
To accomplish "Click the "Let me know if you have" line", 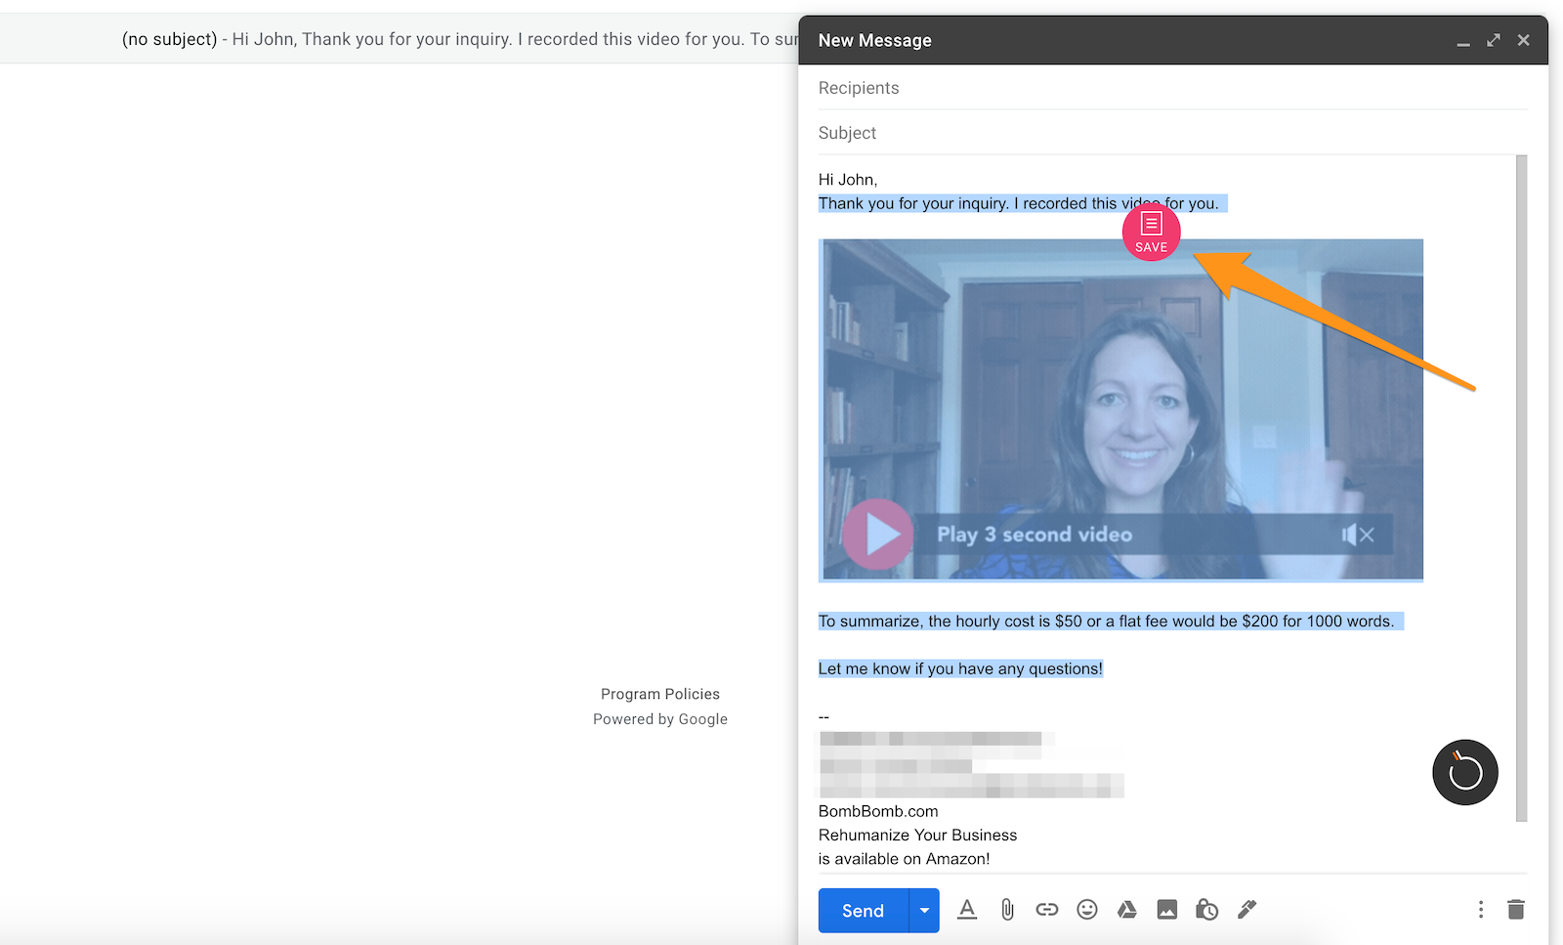I will pyautogui.click(x=960, y=669).
